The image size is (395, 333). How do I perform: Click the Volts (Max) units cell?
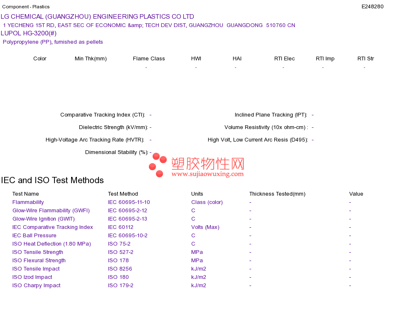205,227
